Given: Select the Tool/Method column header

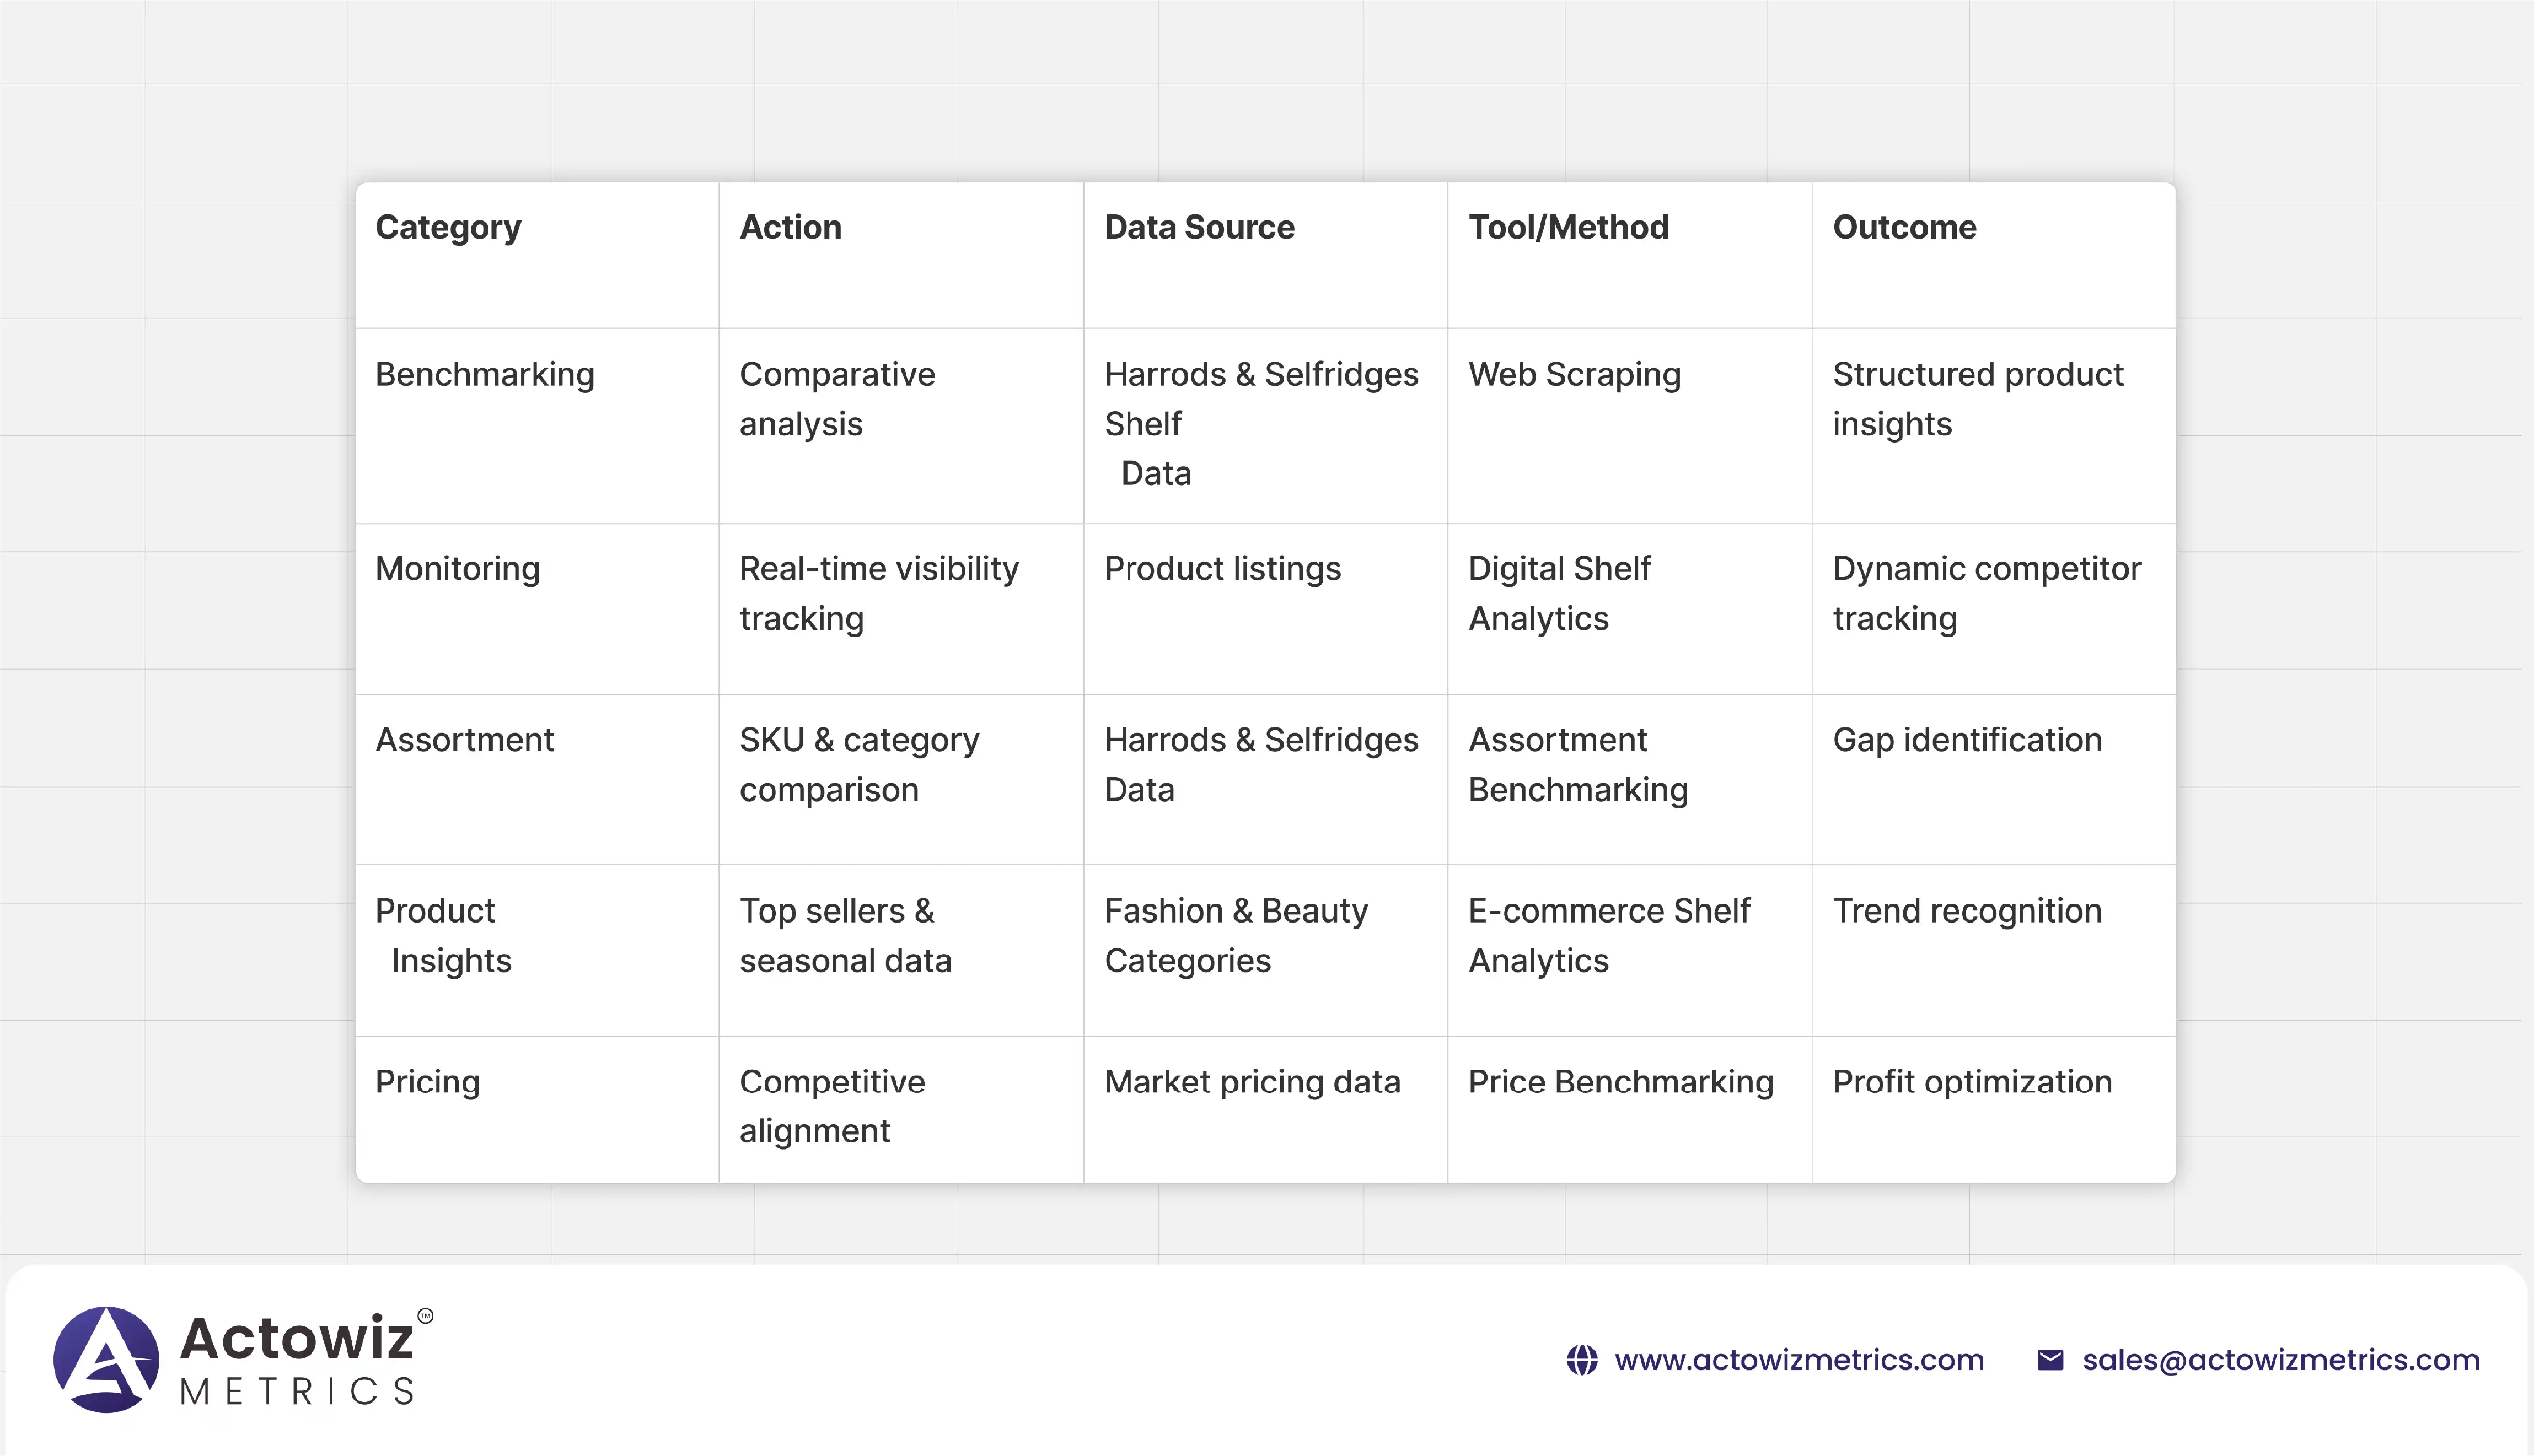Looking at the screenshot, I should pyautogui.click(x=1567, y=228).
